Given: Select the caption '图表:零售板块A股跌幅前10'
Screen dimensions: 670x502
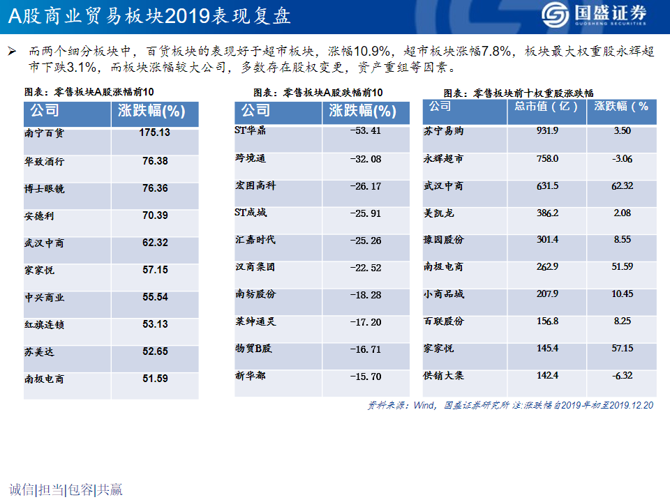Looking at the screenshot, I should [x=318, y=92].
